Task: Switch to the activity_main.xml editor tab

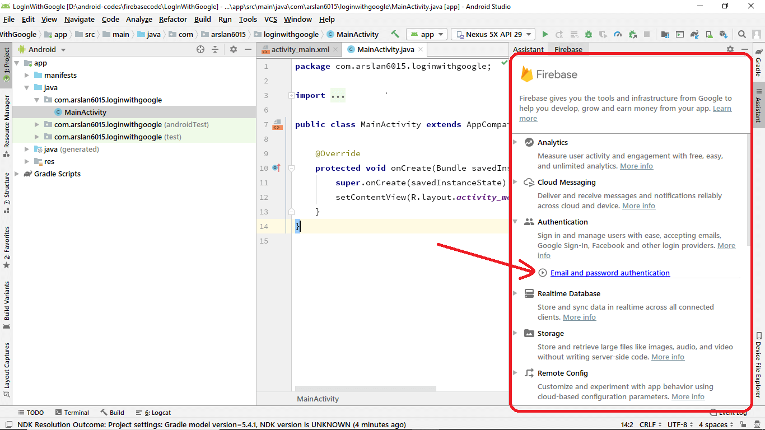Action: [x=300, y=49]
